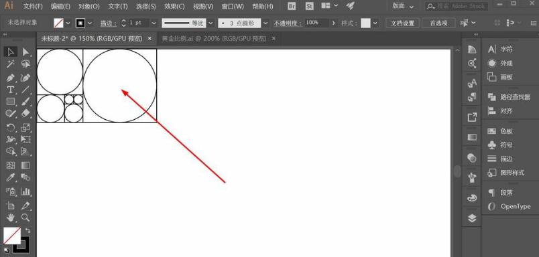Collapse the right panel dock arrows
The height and width of the screenshot is (257, 539).
[x=476, y=34]
